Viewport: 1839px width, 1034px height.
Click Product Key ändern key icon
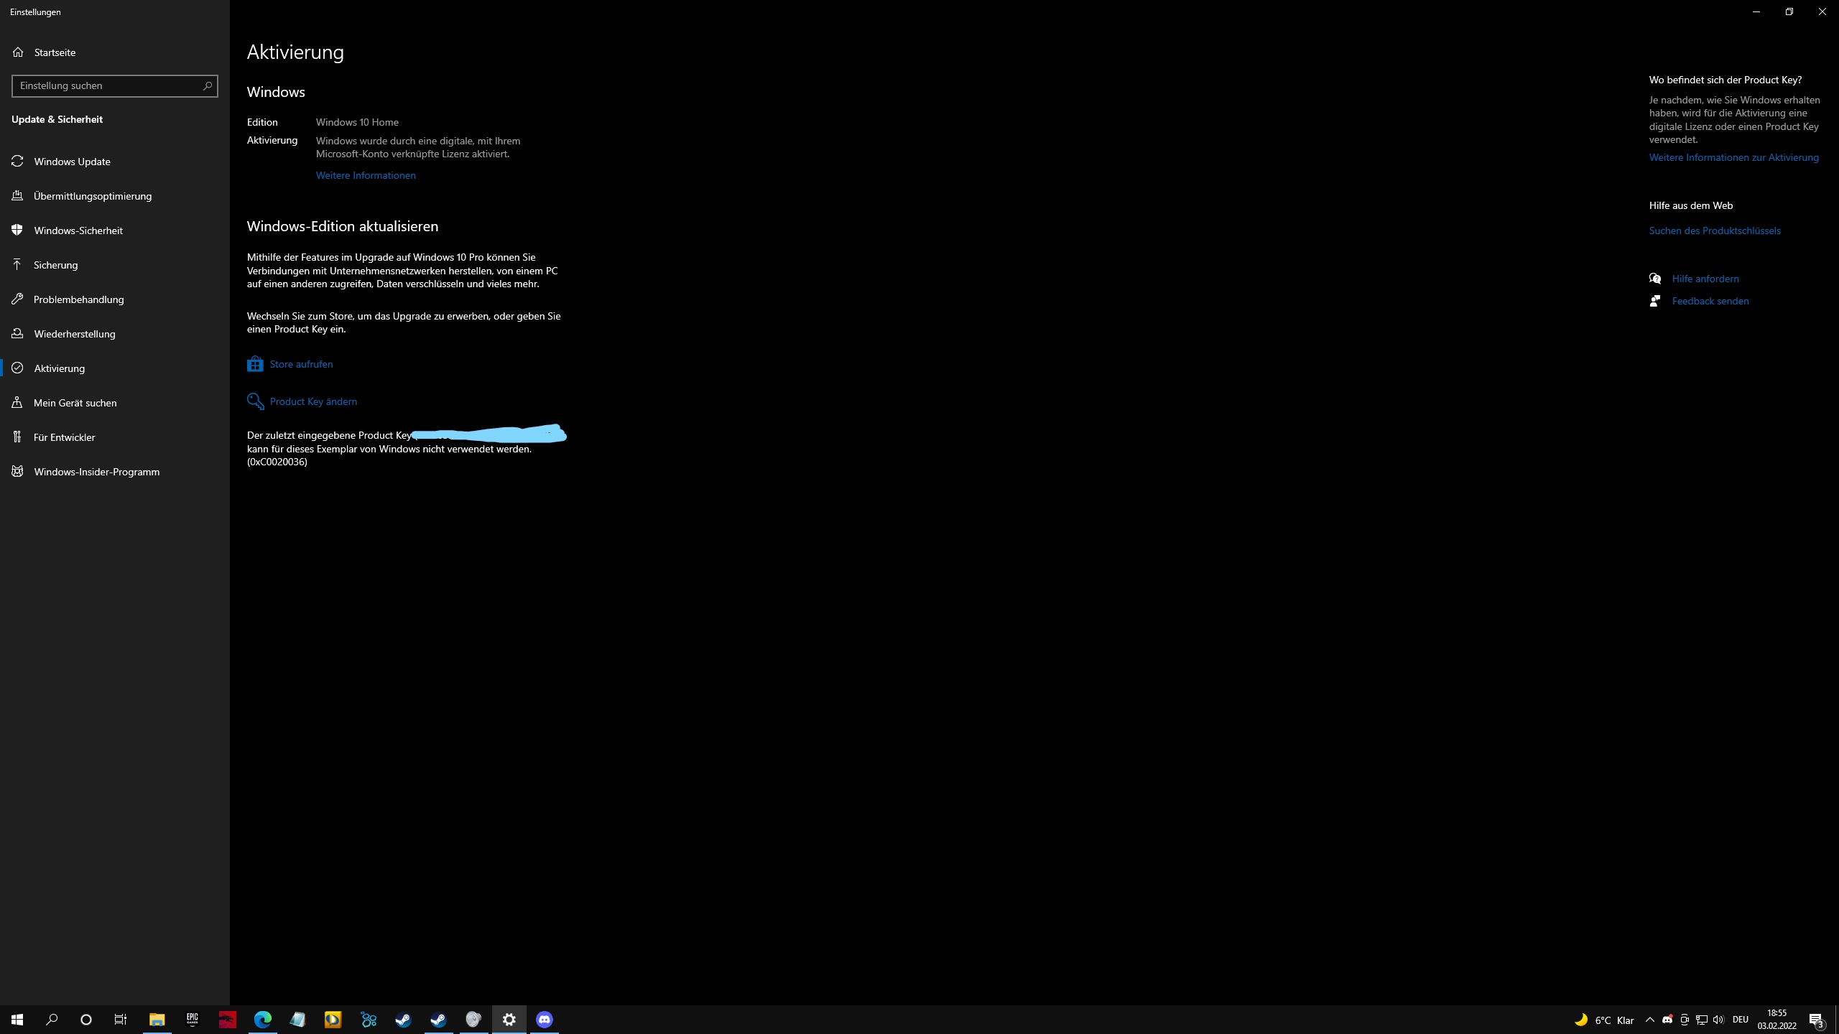point(255,401)
